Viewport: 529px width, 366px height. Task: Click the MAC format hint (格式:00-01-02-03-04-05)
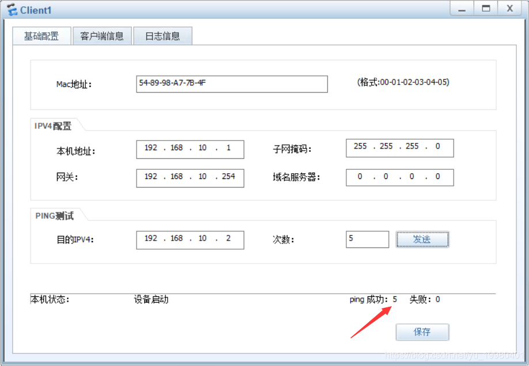[x=403, y=82]
